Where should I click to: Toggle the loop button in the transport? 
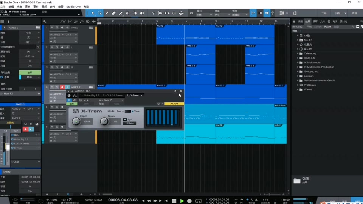coord(199,201)
